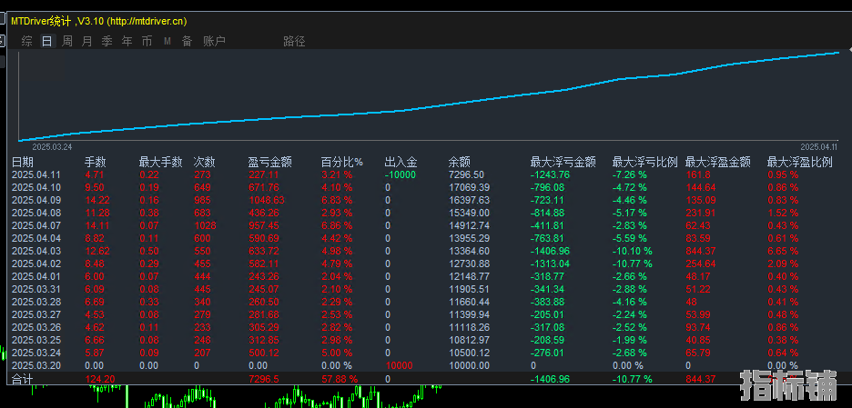Click the 6.65 % floating profit ratio
The width and height of the screenshot is (852, 408).
[x=783, y=251]
